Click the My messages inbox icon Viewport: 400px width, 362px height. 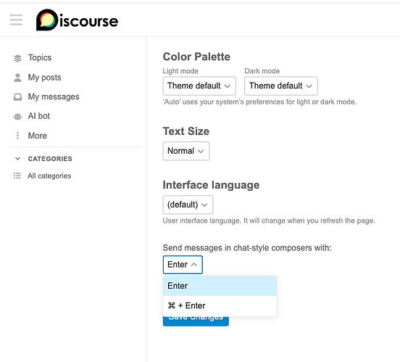point(17,97)
